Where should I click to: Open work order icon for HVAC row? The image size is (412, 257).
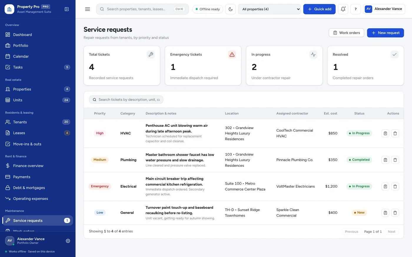pyautogui.click(x=385, y=133)
